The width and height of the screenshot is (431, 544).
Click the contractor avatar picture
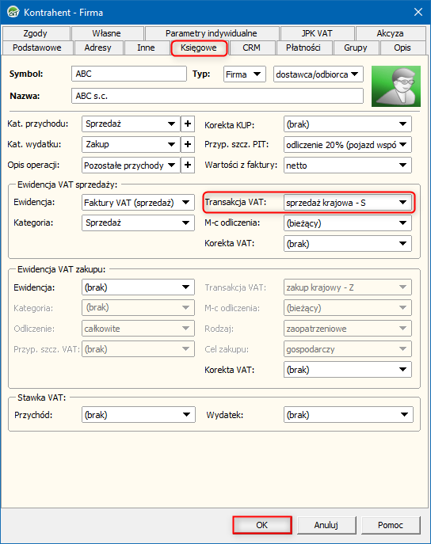(x=395, y=86)
